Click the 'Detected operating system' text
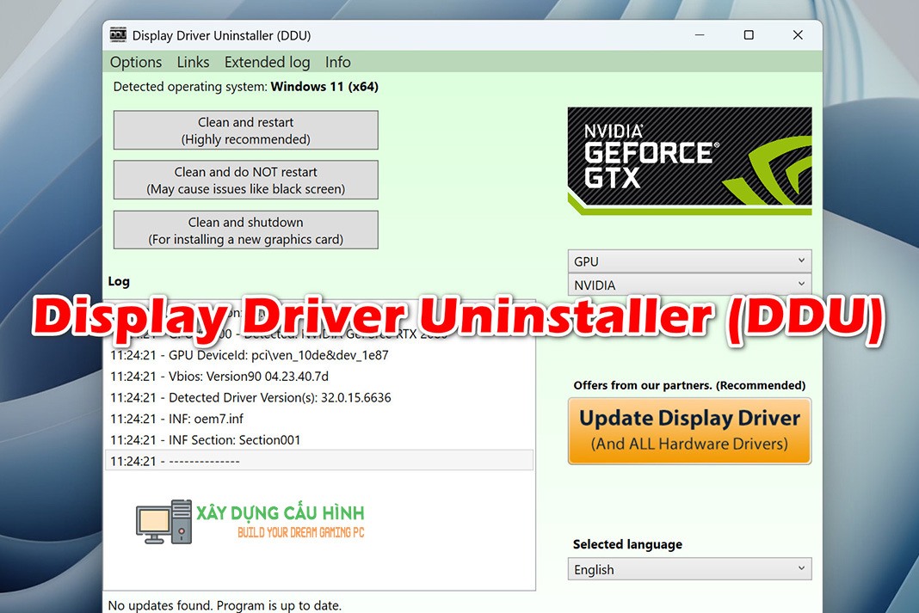The image size is (919, 613). click(x=245, y=87)
